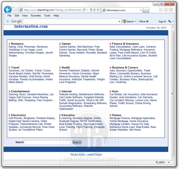Close the Google Toolbar with its X
The width and height of the screenshot is (179, 169).
tap(7, 22)
